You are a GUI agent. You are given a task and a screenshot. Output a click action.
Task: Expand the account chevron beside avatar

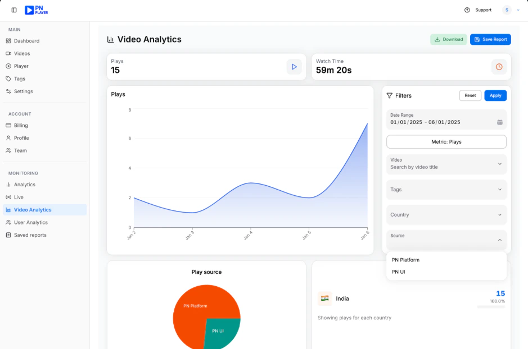pyautogui.click(x=518, y=10)
